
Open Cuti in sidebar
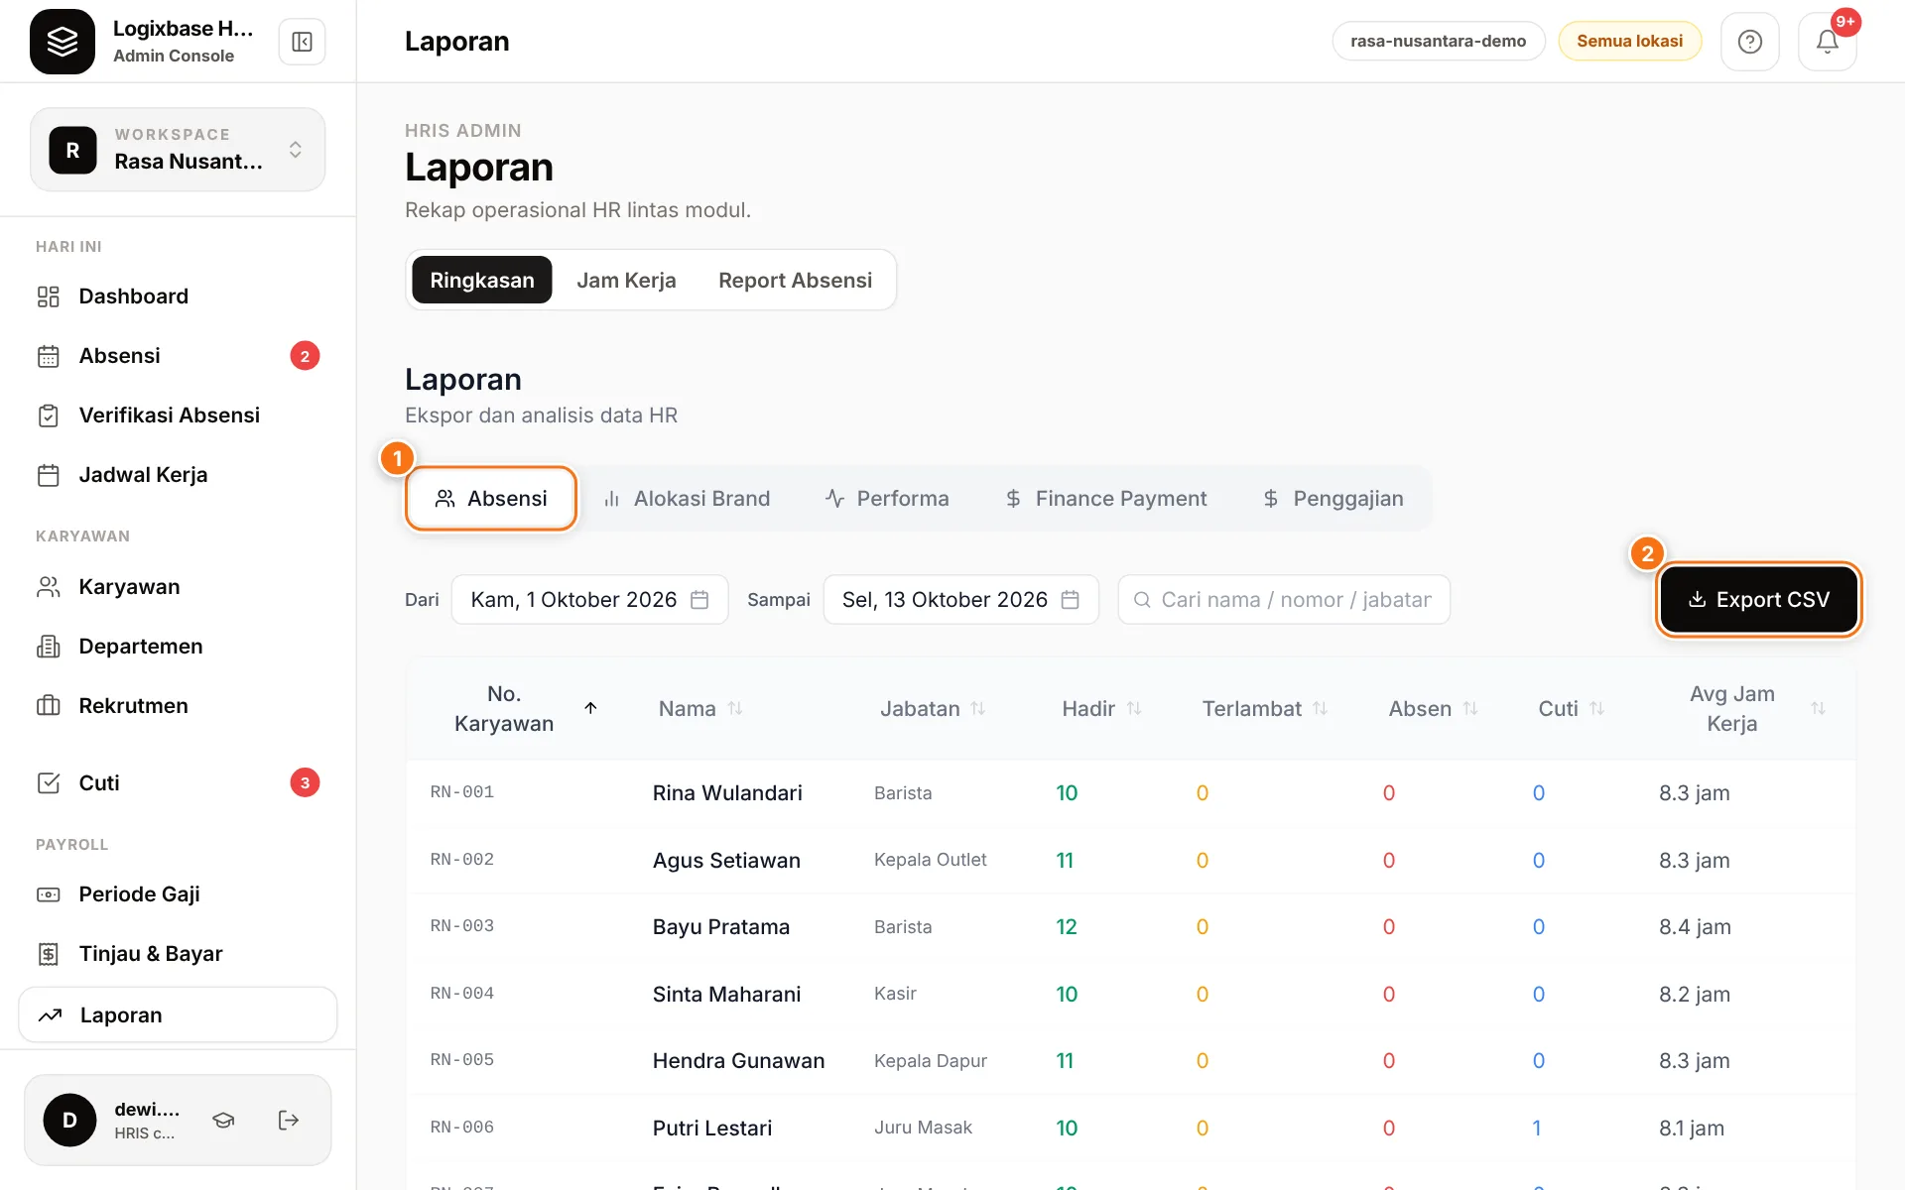[x=178, y=783]
